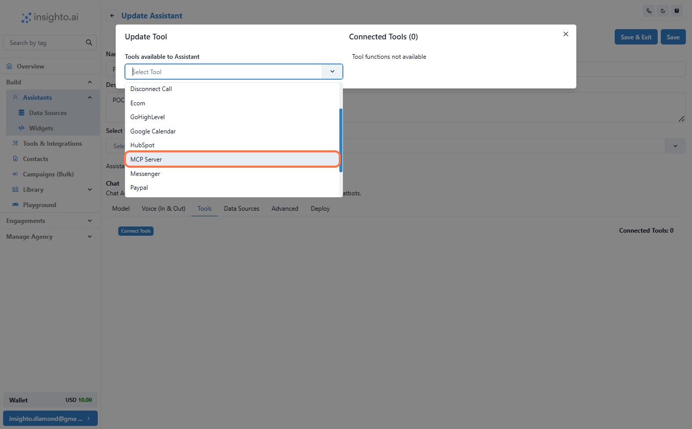Open Widgets in the sidebar
This screenshot has height=429, width=692.
coord(41,128)
